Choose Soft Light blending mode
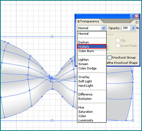142x131 pixels. pyautogui.click(x=92, y=81)
